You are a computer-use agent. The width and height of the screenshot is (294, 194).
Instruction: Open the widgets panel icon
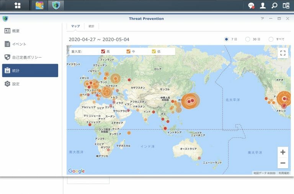point(286,5)
